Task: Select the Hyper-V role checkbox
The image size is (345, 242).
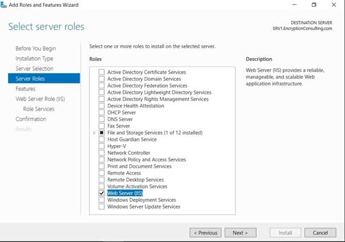Action: point(102,146)
